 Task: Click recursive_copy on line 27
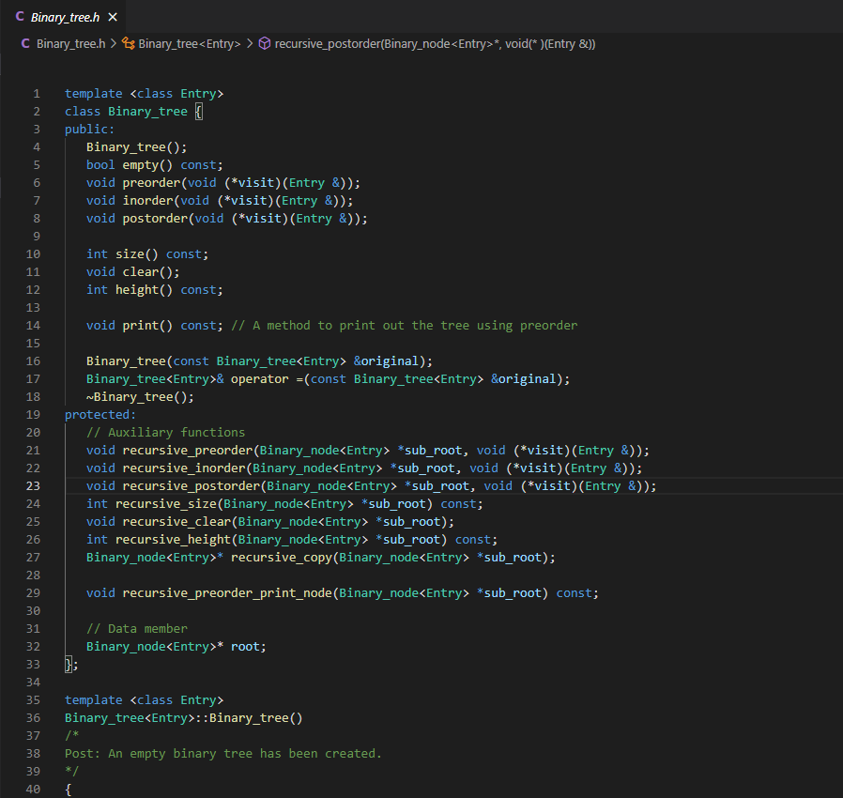coord(281,557)
